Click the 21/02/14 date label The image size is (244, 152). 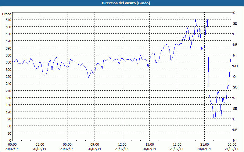coord(231,149)
